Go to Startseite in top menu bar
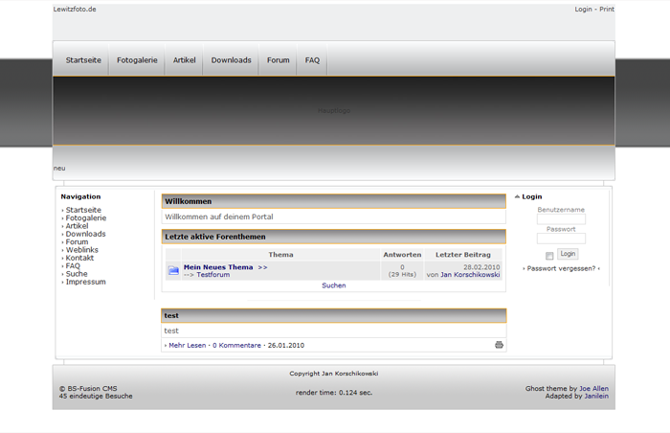 [x=83, y=60]
